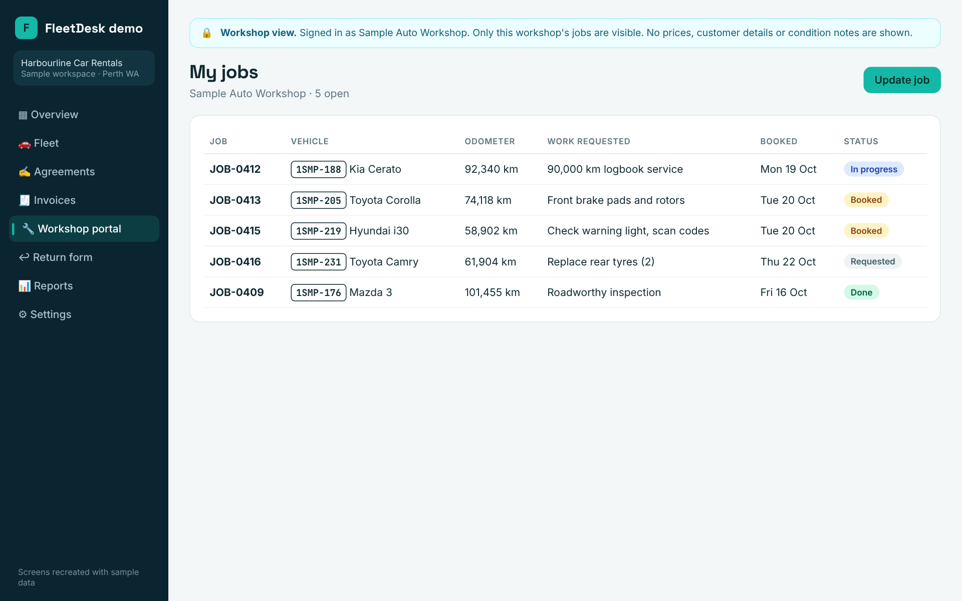Click the Overview grid icon in sidebar
The width and height of the screenshot is (962, 601).
23,115
